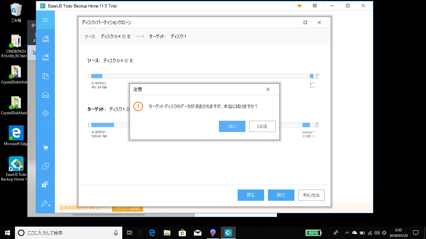Decline the warning by clicking いいえ
Viewport: 426px width, 239px height.
point(262,126)
